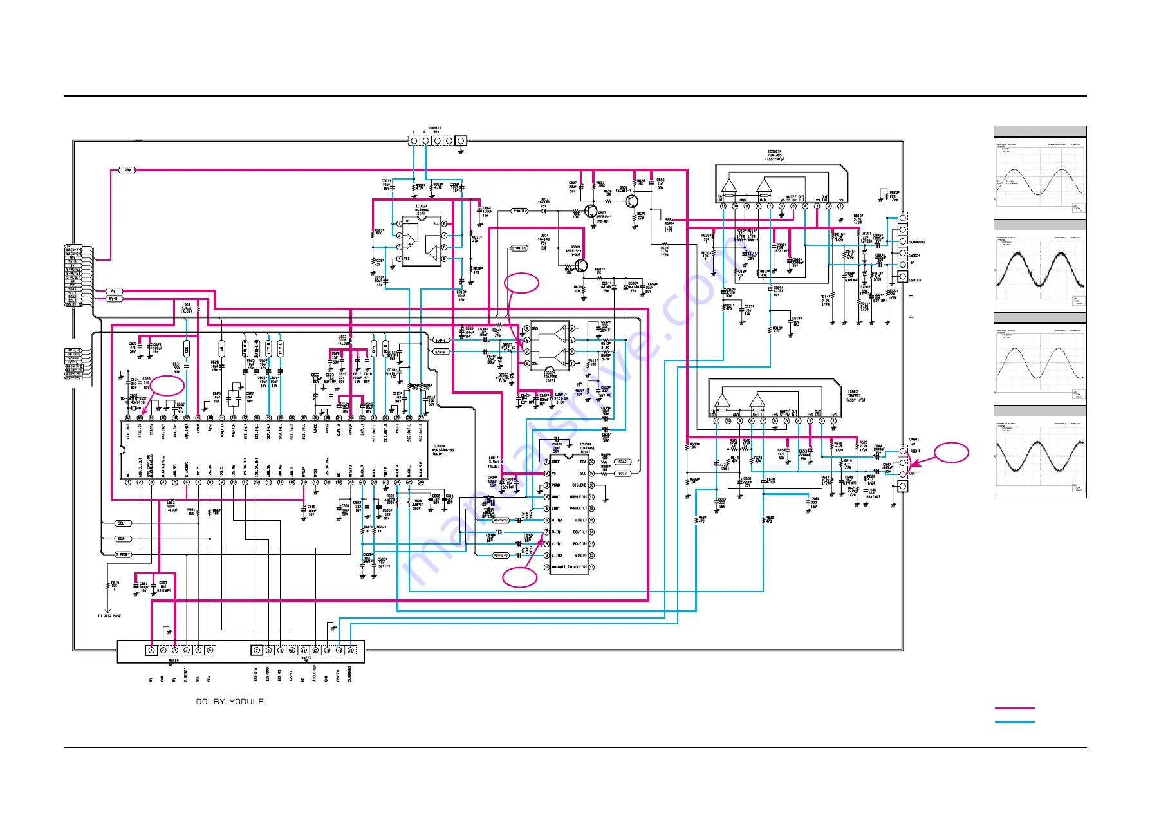Click the first waveform thumbnail
1150x813 pixels.
pos(1040,178)
